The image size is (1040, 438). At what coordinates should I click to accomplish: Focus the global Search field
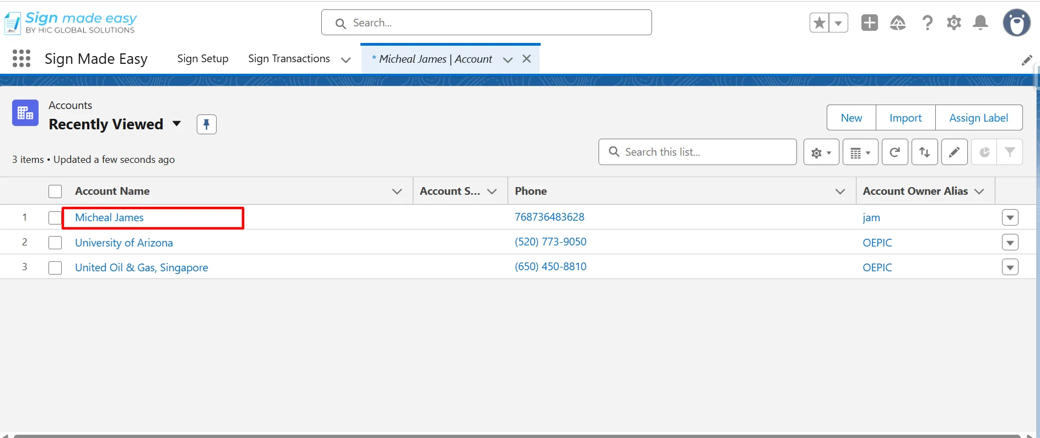pos(487,23)
